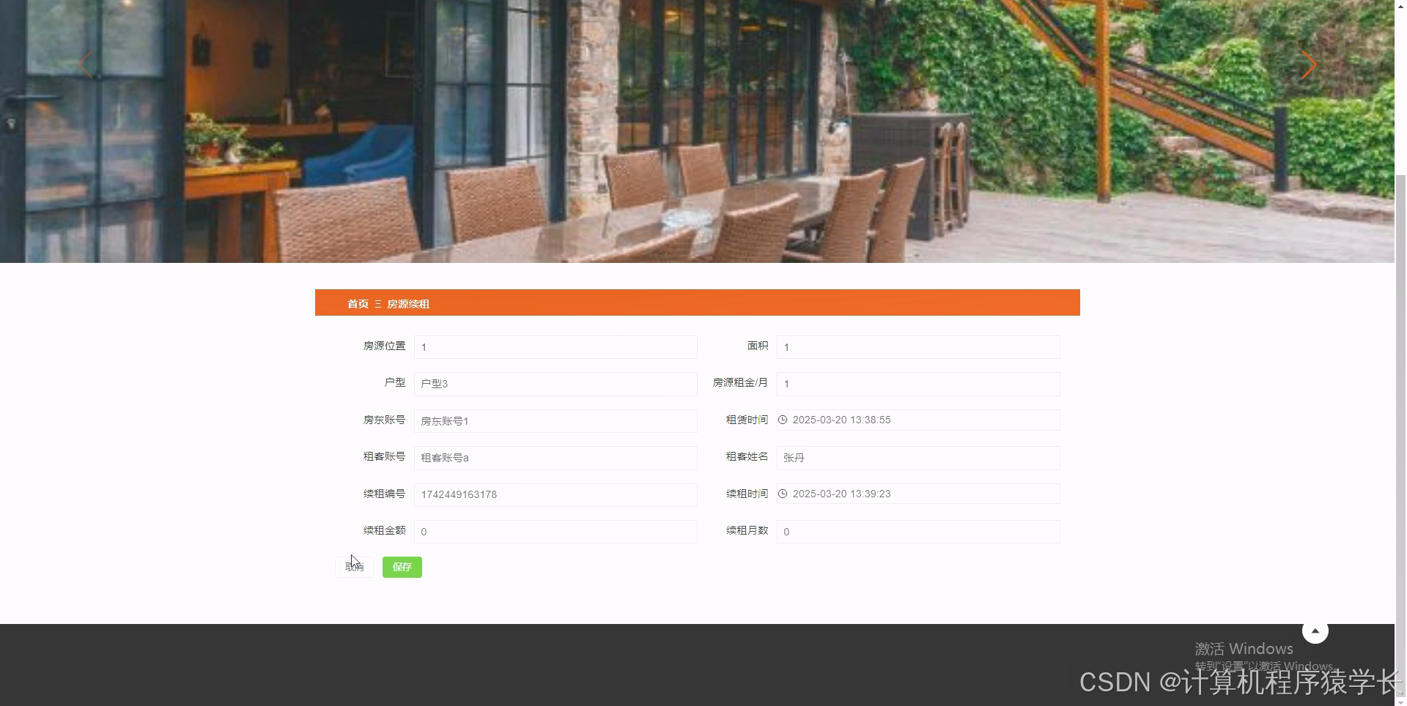Screen dimensions: 1407x706
Task: Focus the 房源位置 input field
Action: (x=555, y=347)
